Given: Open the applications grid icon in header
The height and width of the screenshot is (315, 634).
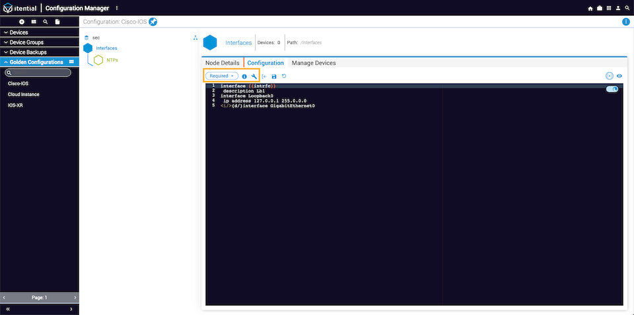Looking at the screenshot, I should pos(609,8).
